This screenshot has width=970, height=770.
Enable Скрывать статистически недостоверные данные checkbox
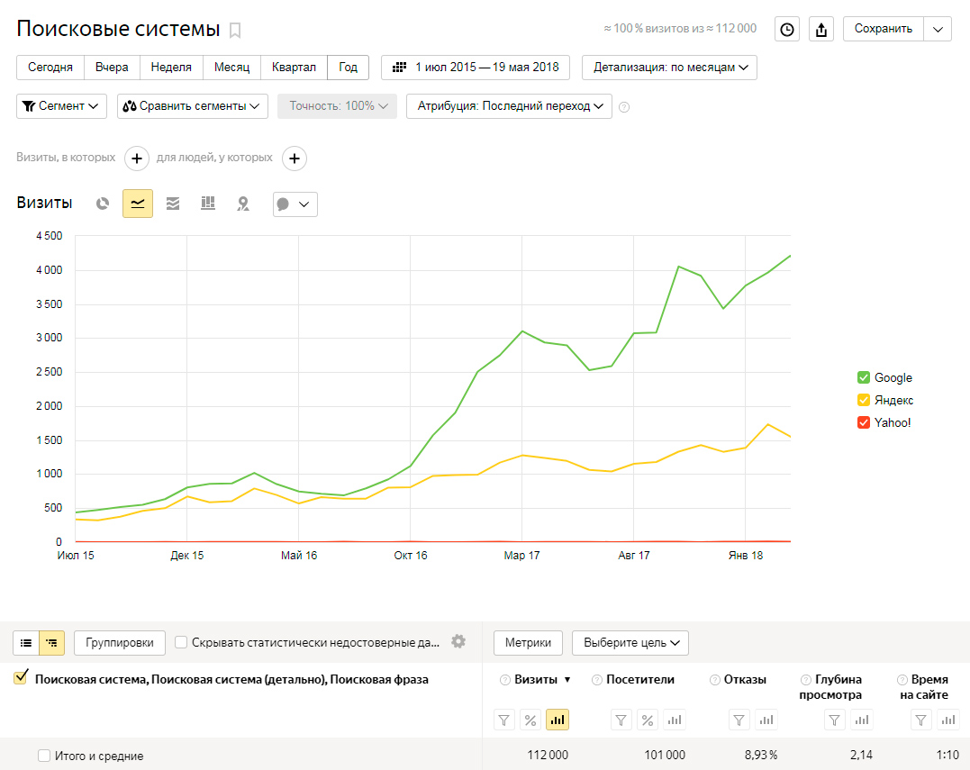(x=181, y=643)
